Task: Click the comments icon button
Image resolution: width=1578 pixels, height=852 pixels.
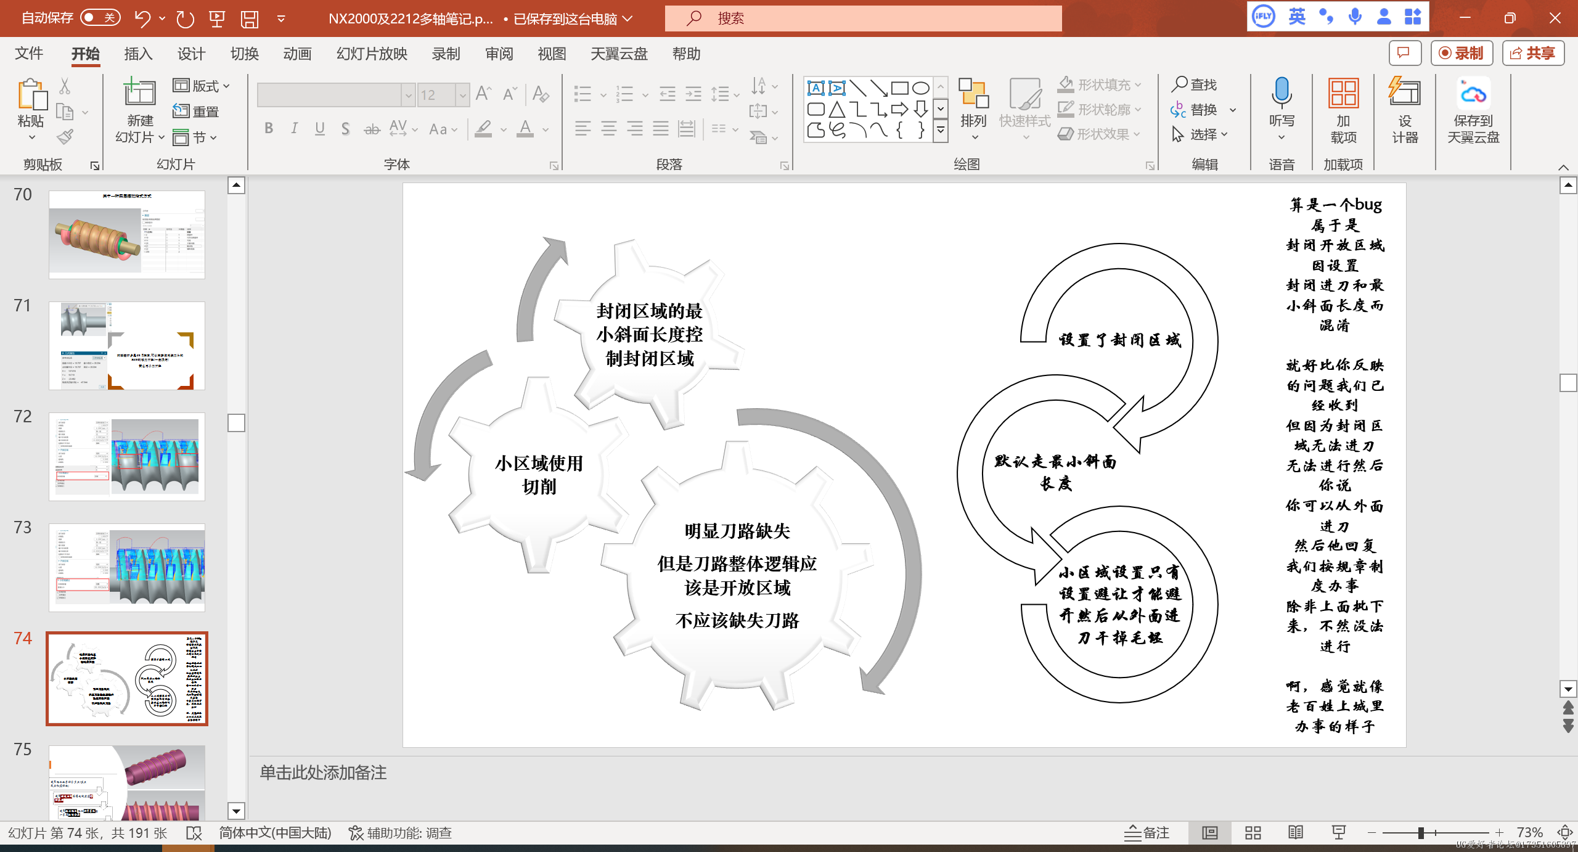Action: [1405, 54]
